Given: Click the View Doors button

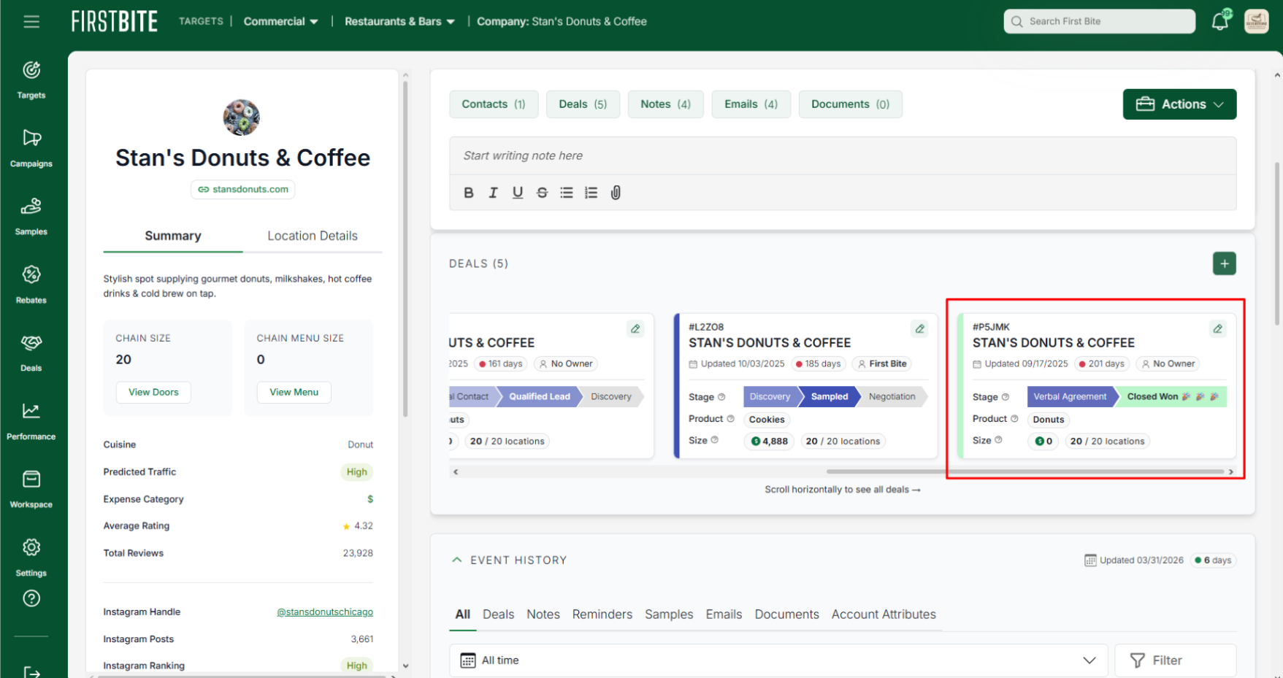Looking at the screenshot, I should (x=153, y=392).
